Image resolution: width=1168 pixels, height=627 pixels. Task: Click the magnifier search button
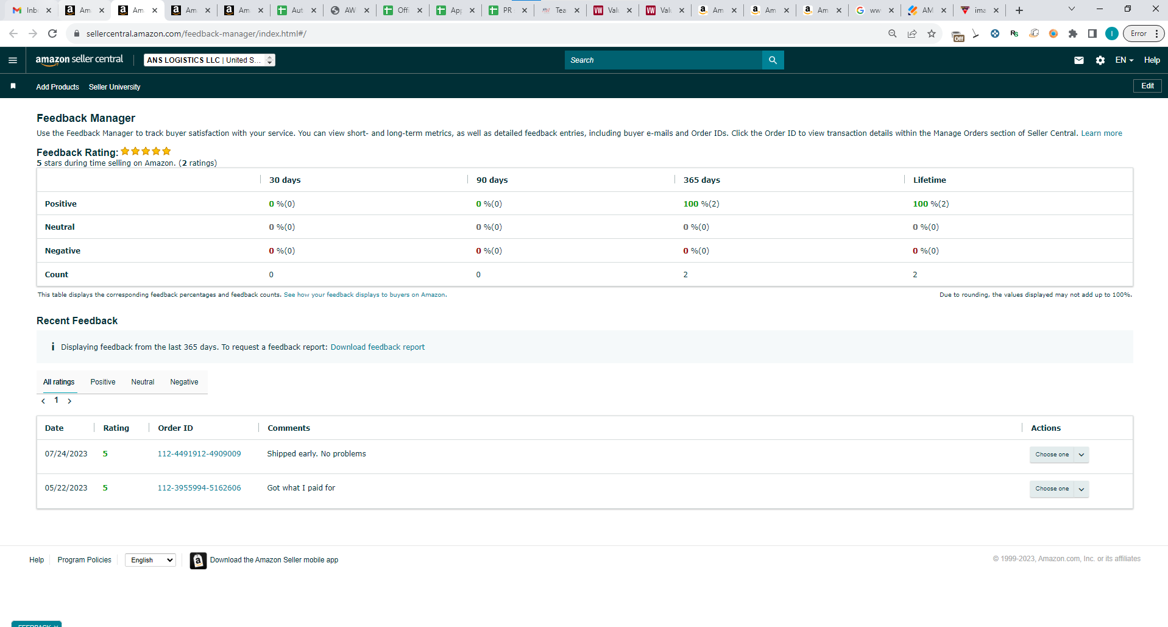pyautogui.click(x=773, y=60)
